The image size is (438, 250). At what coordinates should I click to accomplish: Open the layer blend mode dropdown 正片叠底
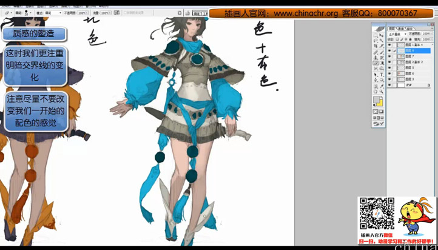pyautogui.click(x=398, y=34)
